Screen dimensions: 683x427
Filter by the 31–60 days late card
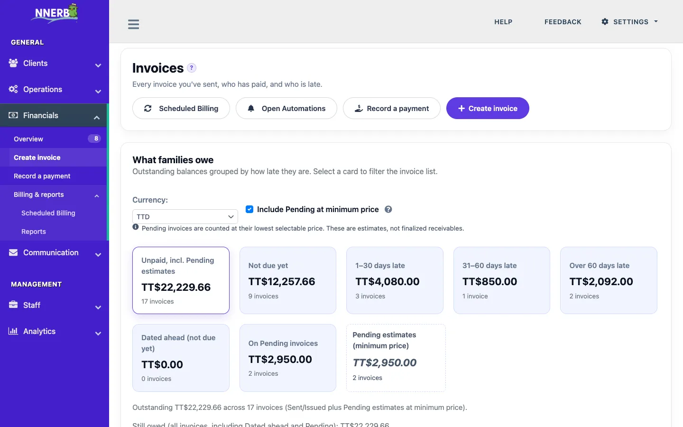coord(502,280)
